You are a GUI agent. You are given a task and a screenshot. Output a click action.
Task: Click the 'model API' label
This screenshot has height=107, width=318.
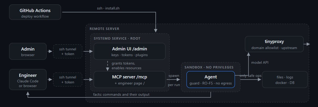click(260, 62)
